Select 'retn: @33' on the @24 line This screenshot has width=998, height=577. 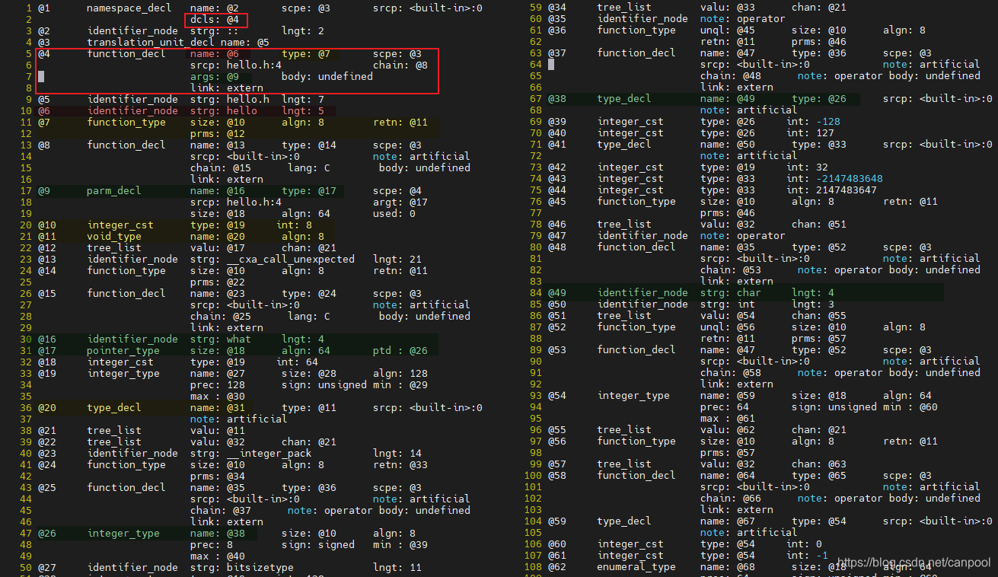pos(400,464)
